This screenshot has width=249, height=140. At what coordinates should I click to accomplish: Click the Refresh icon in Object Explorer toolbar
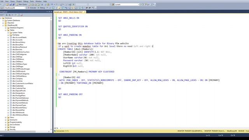pyautogui.click(x=18, y=15)
